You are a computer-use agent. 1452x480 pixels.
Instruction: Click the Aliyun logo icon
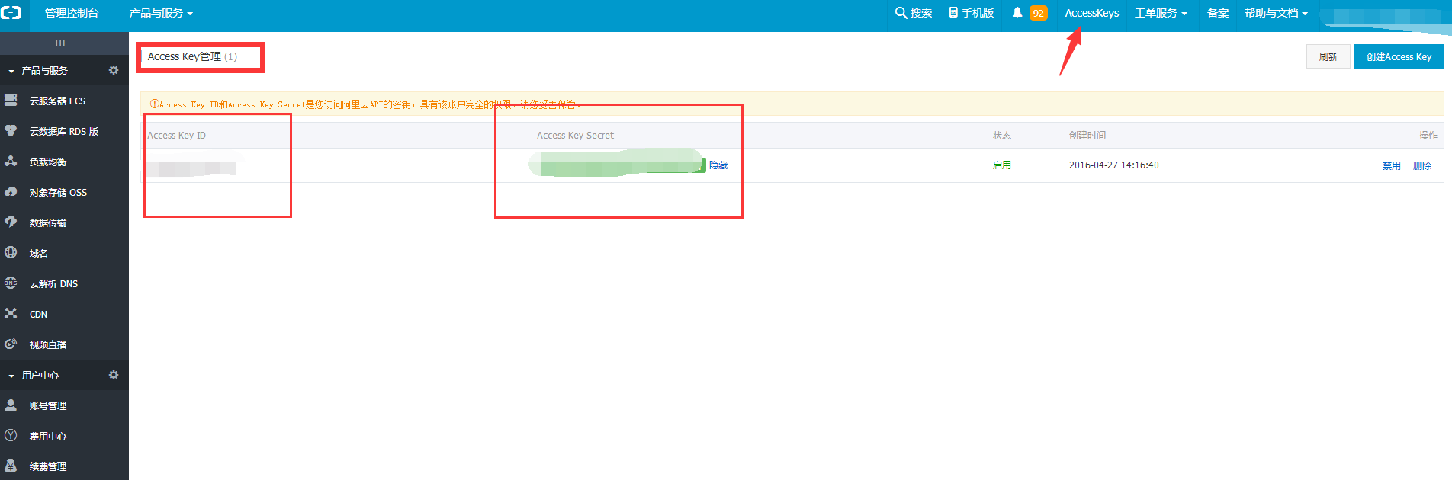coord(11,13)
